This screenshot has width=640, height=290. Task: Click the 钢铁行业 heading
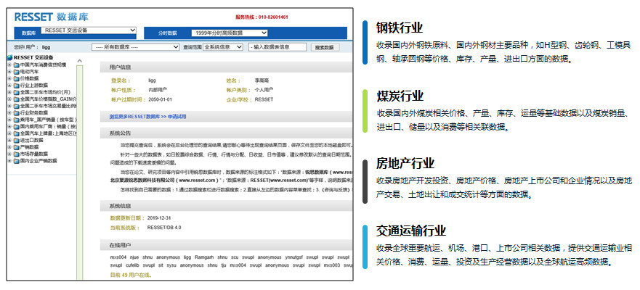tap(400, 28)
